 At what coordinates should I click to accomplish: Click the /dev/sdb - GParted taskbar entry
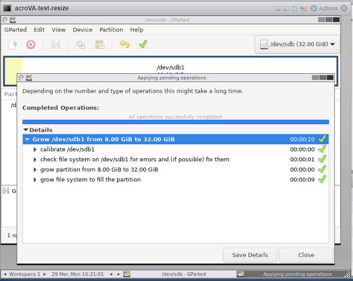(179, 274)
